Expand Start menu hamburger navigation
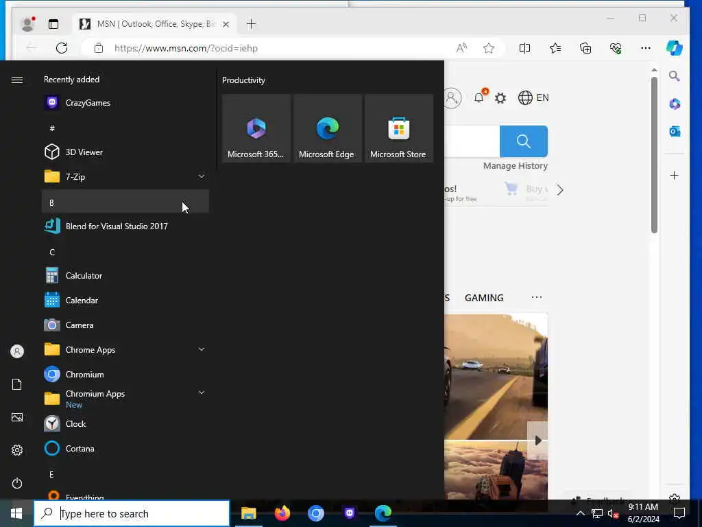Viewport: 702px width, 527px height. 17,80
